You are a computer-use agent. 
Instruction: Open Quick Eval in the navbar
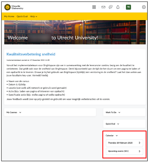[22, 16]
